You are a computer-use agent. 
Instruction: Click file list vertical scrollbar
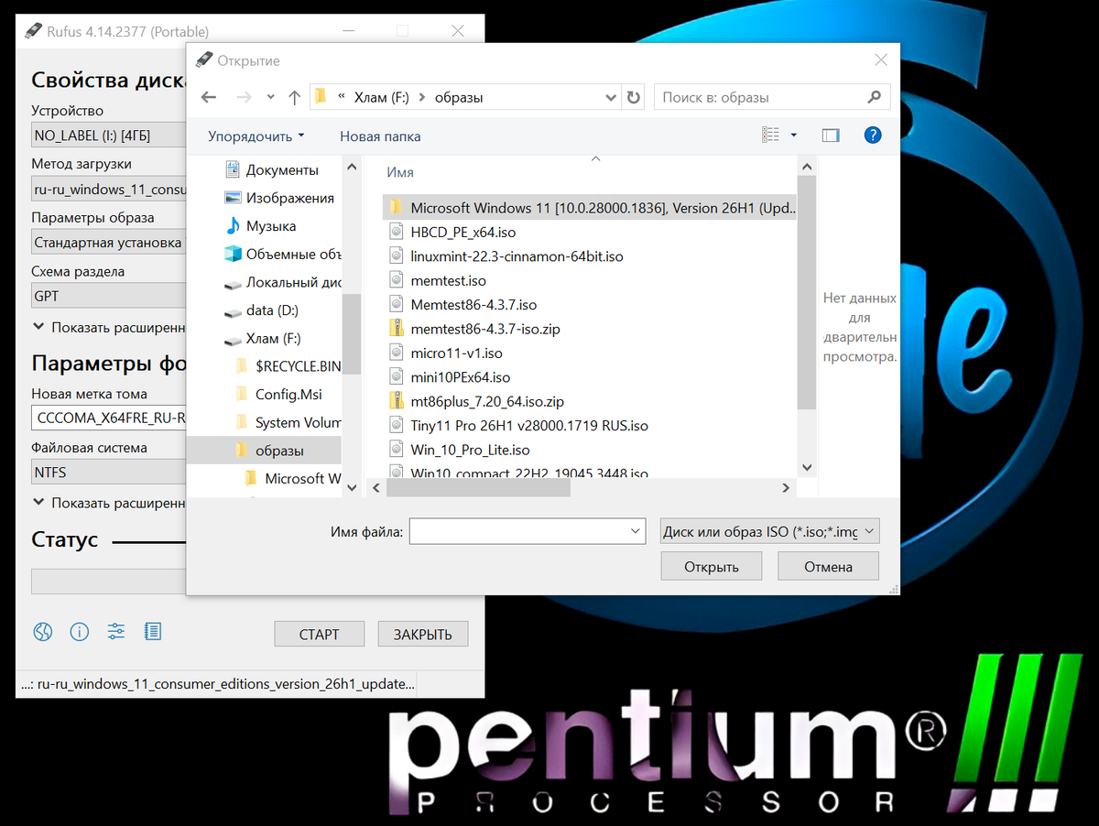[x=806, y=294]
